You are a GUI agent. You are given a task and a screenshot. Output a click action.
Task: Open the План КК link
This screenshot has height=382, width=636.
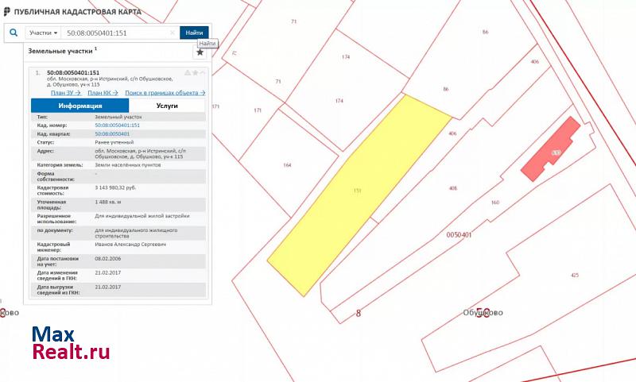(103, 93)
